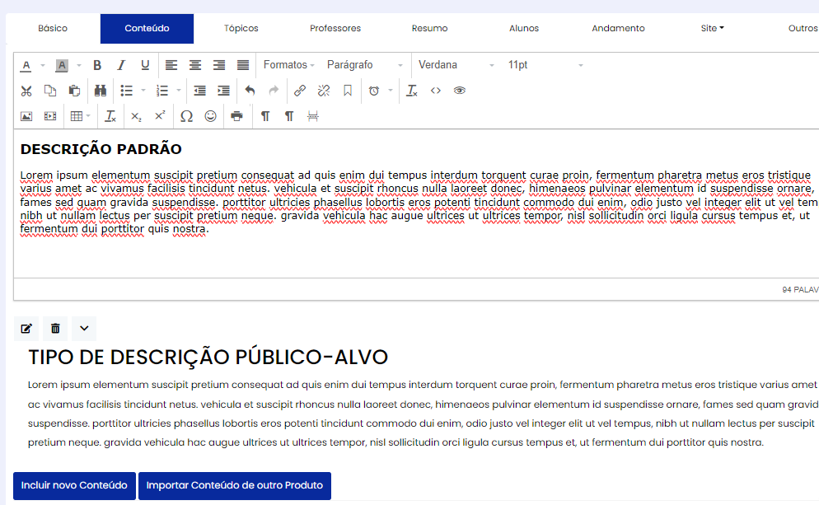Screen dimensions: 819x505
Task: Switch to the Alunos tab
Action: pos(524,29)
